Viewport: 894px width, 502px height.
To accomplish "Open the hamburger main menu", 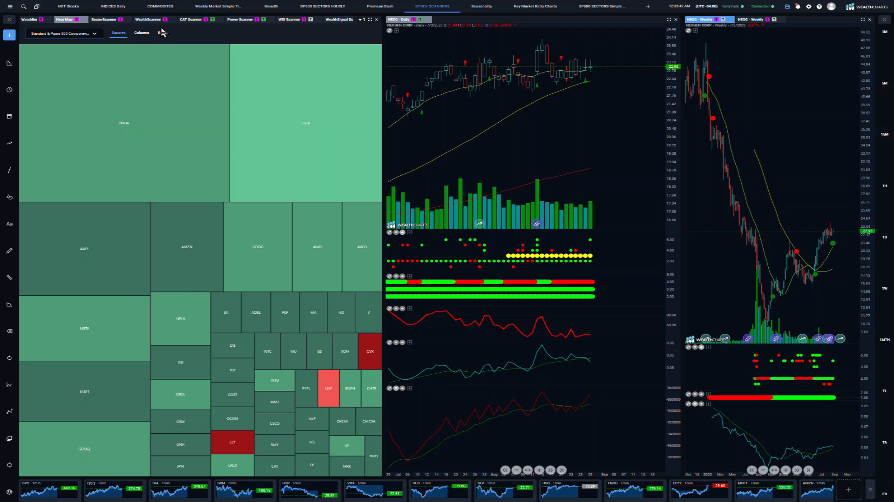I will (10, 7).
